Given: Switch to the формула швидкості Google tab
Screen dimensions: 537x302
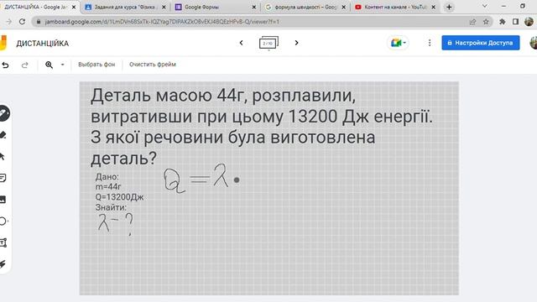Looking at the screenshot, I should click(x=305, y=8).
